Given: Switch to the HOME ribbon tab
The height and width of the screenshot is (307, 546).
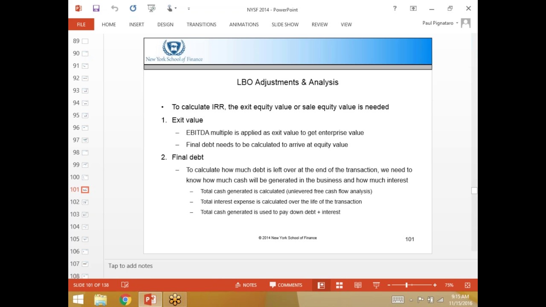Looking at the screenshot, I should pos(109,24).
